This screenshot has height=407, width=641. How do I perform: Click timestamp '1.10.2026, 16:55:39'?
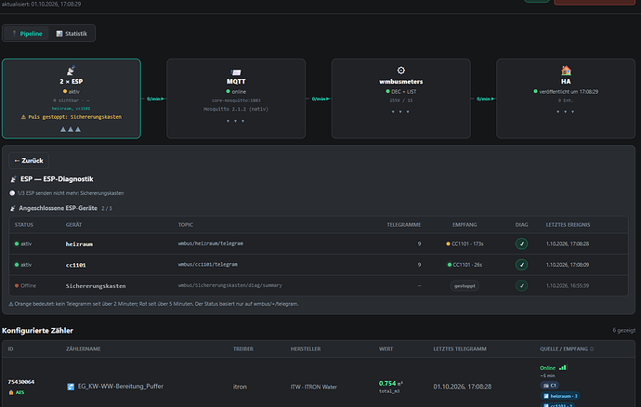(568, 285)
